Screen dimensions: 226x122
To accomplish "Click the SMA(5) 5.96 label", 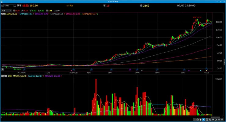I will (11, 14).
